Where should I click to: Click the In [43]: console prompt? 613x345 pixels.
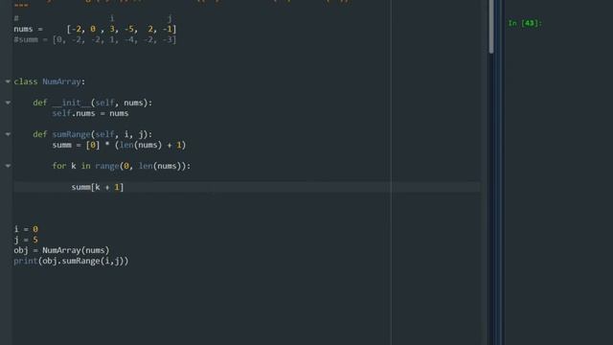pyautogui.click(x=525, y=23)
